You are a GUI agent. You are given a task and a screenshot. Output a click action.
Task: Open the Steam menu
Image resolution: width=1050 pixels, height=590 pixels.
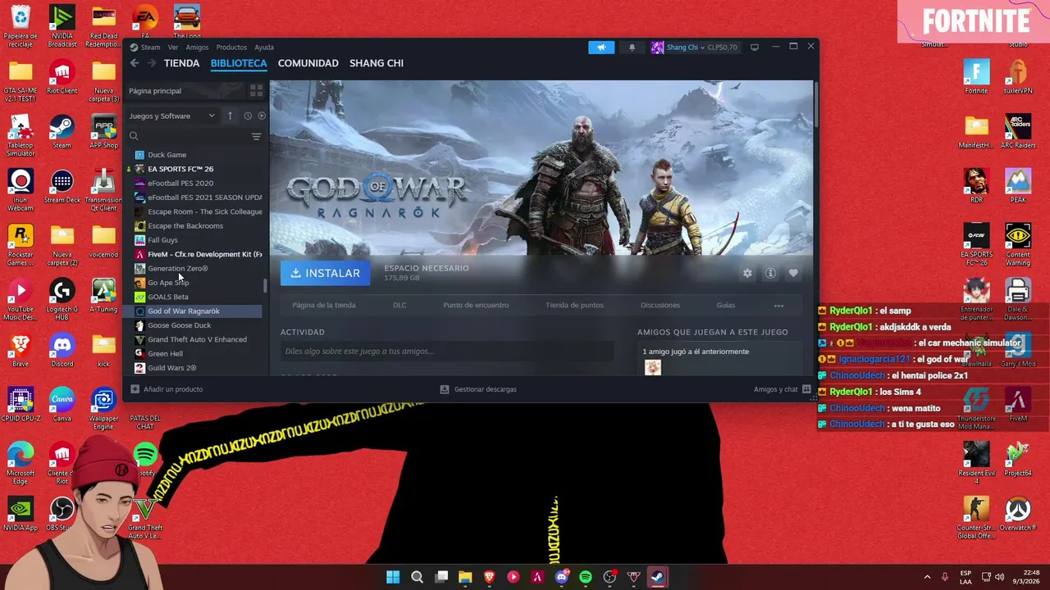(x=145, y=48)
